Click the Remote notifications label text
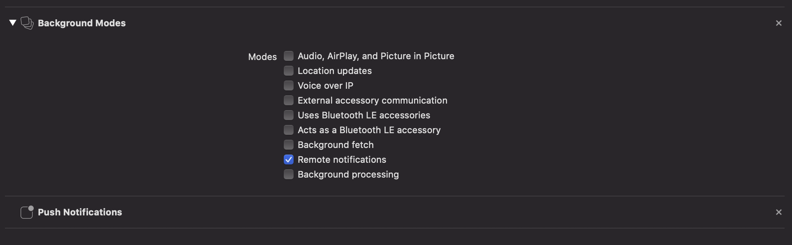Viewport: 792px width, 245px height. pyautogui.click(x=342, y=159)
